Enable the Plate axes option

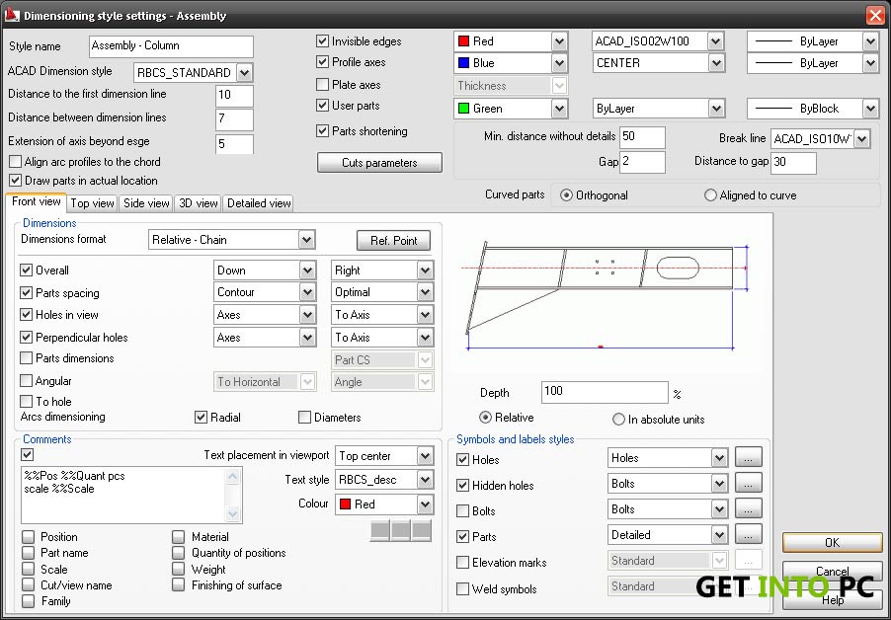tap(323, 85)
